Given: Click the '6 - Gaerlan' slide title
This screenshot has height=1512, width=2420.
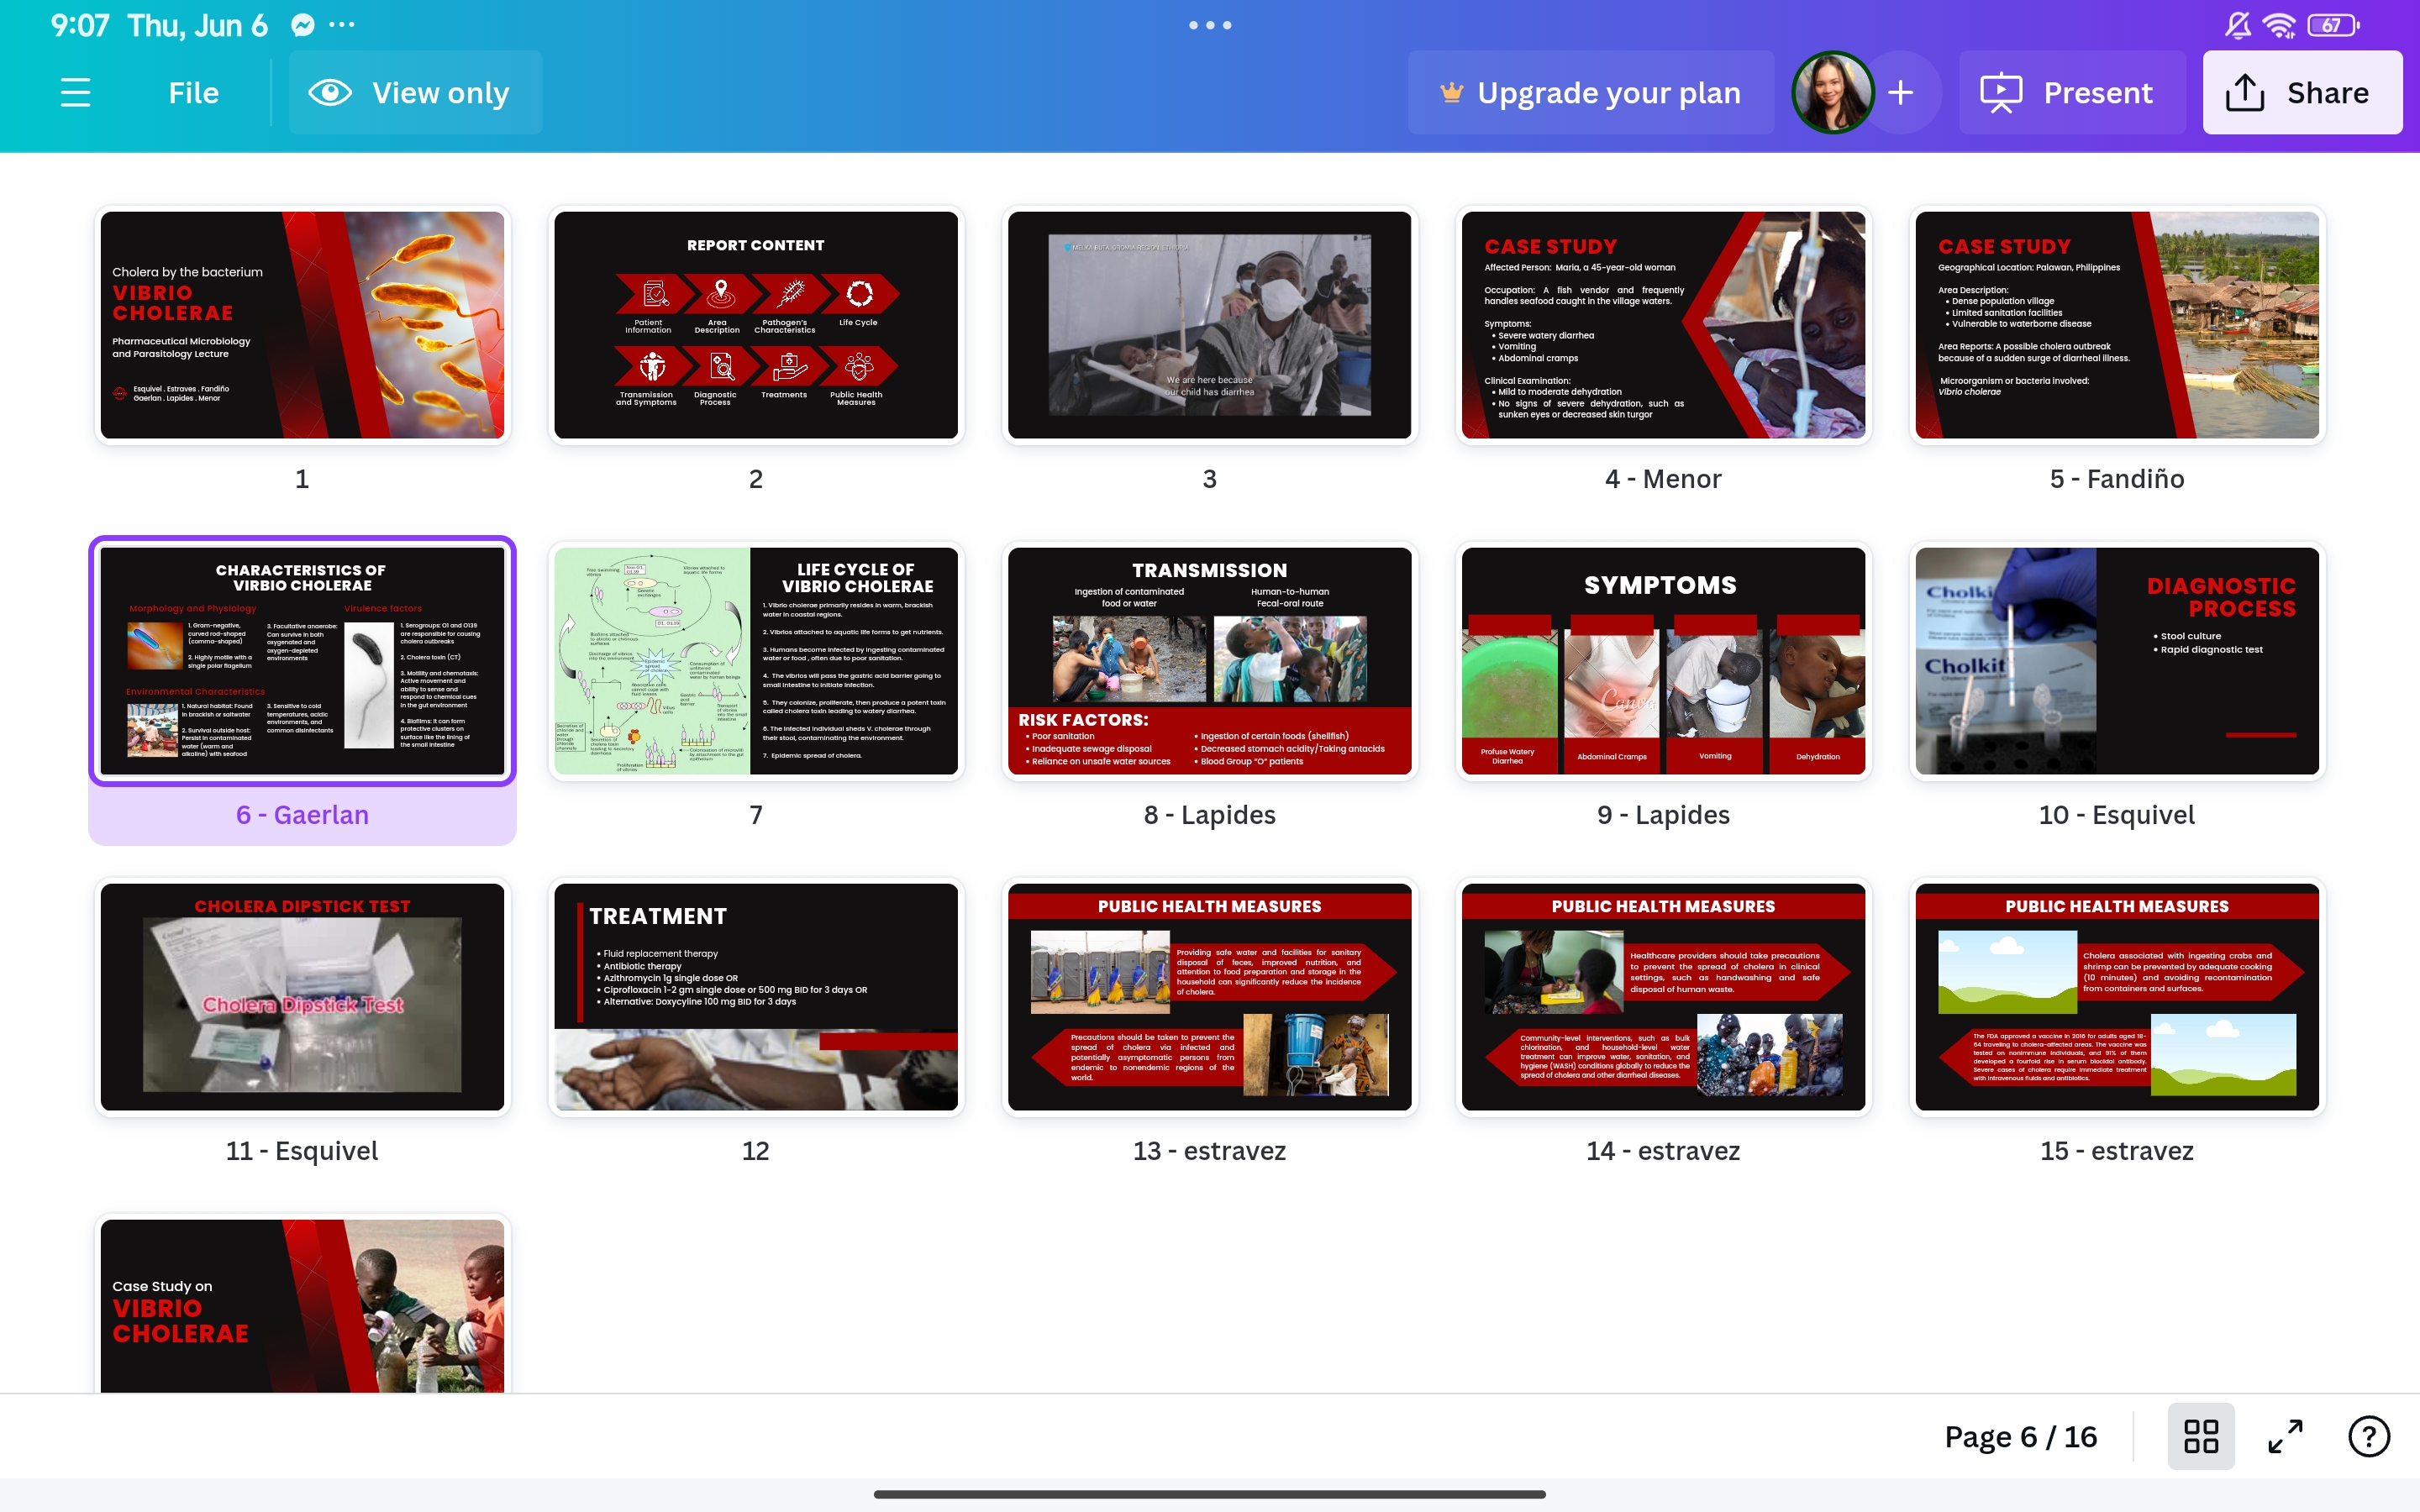Looking at the screenshot, I should pos(302,815).
